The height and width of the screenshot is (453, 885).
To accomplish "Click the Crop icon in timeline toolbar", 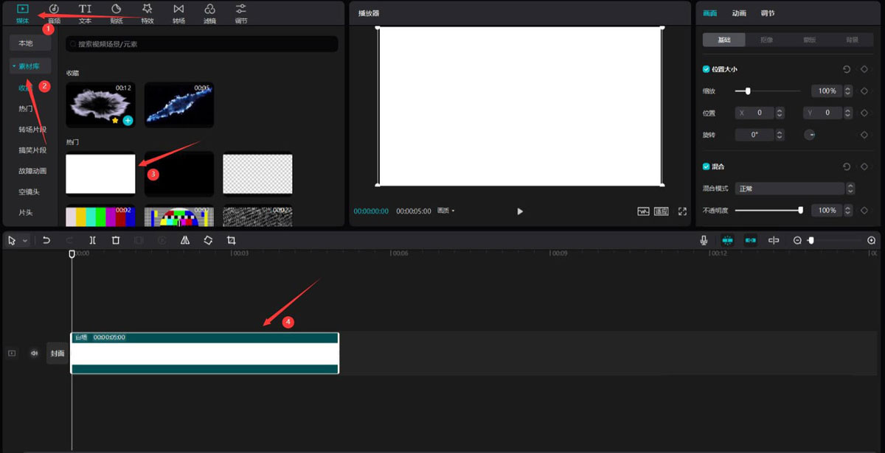I will [x=232, y=240].
